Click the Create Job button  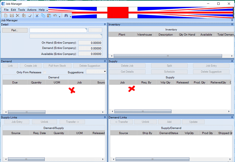coord(31,66)
